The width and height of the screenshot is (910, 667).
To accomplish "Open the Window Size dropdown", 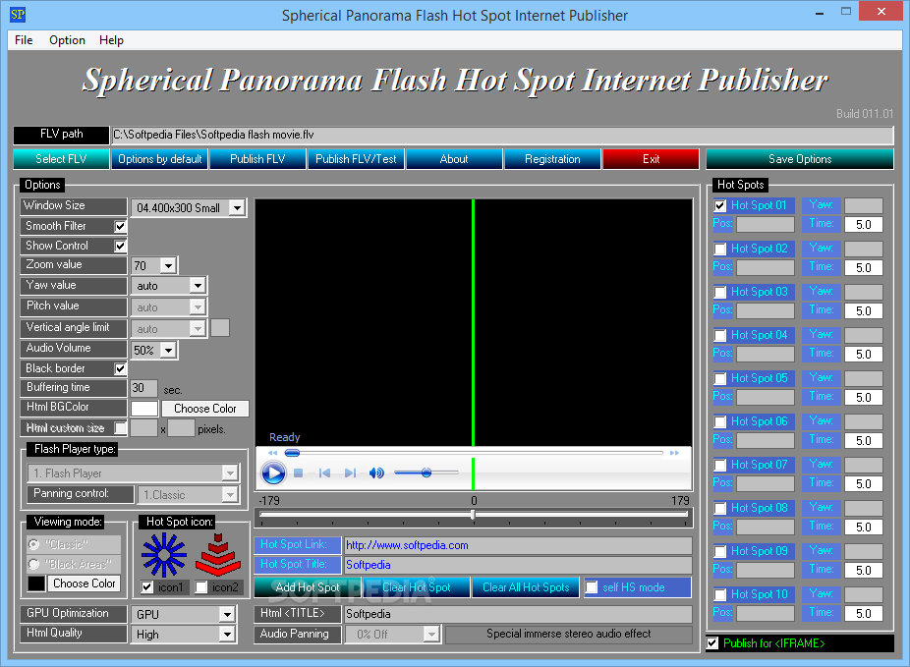I will point(190,207).
